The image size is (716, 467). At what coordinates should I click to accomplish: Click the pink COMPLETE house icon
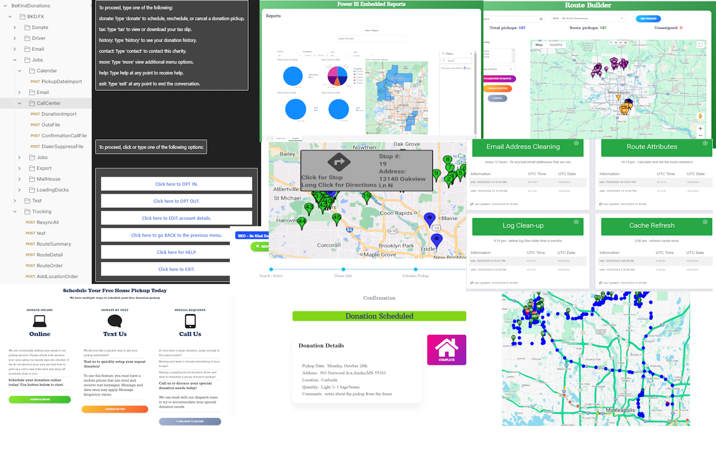click(x=446, y=349)
